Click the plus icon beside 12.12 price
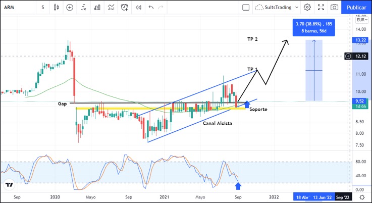372x203 pixels. click(x=348, y=56)
